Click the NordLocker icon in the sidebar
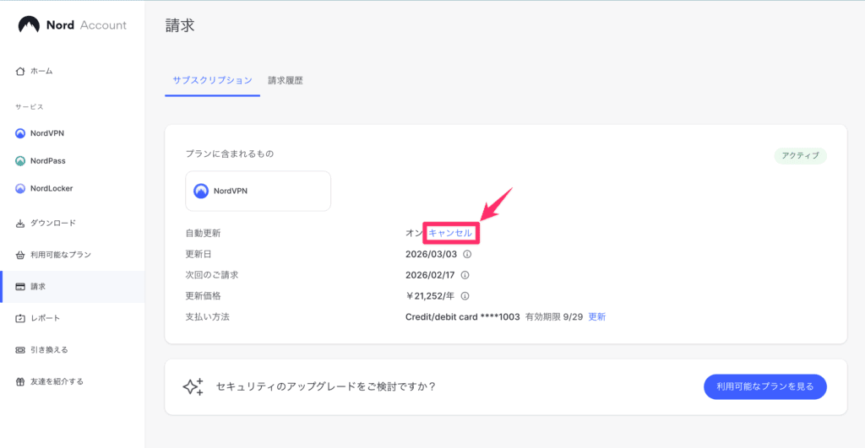The height and width of the screenshot is (448, 865). pyautogui.click(x=20, y=188)
